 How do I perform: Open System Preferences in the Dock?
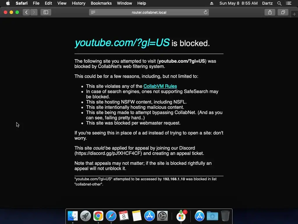[x=162, y=216]
